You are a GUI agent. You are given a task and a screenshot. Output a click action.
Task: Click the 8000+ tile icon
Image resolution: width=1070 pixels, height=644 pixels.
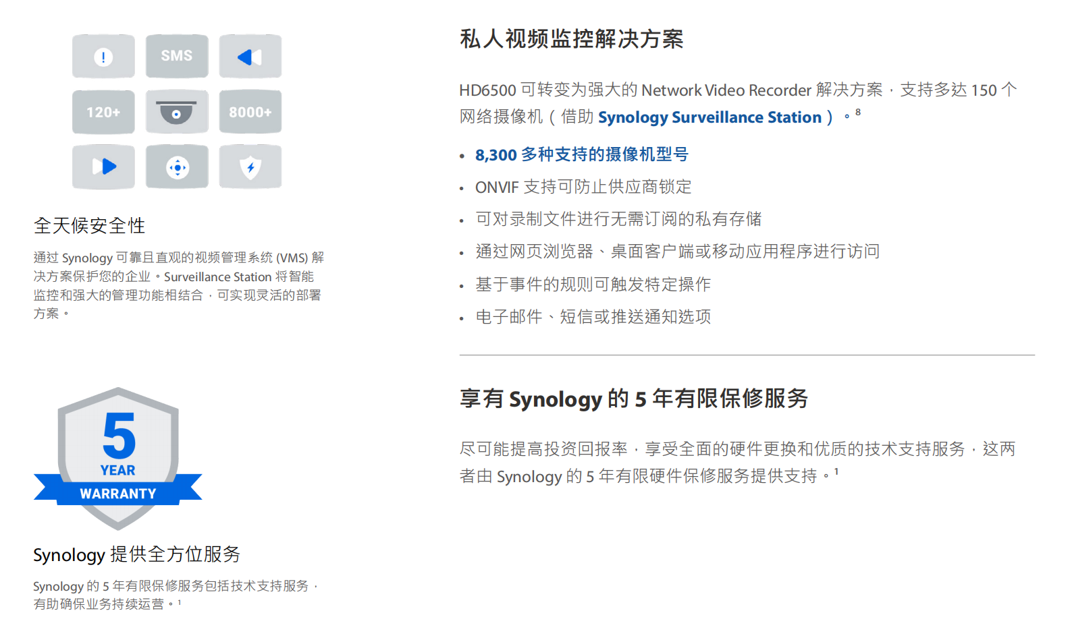click(x=250, y=112)
